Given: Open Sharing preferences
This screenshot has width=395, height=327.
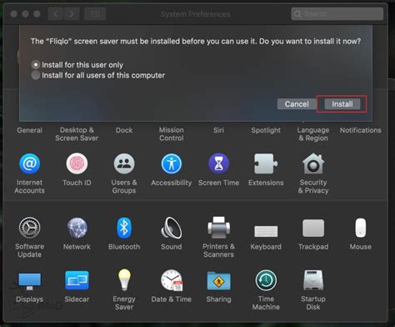Looking at the screenshot, I should coord(218,280).
